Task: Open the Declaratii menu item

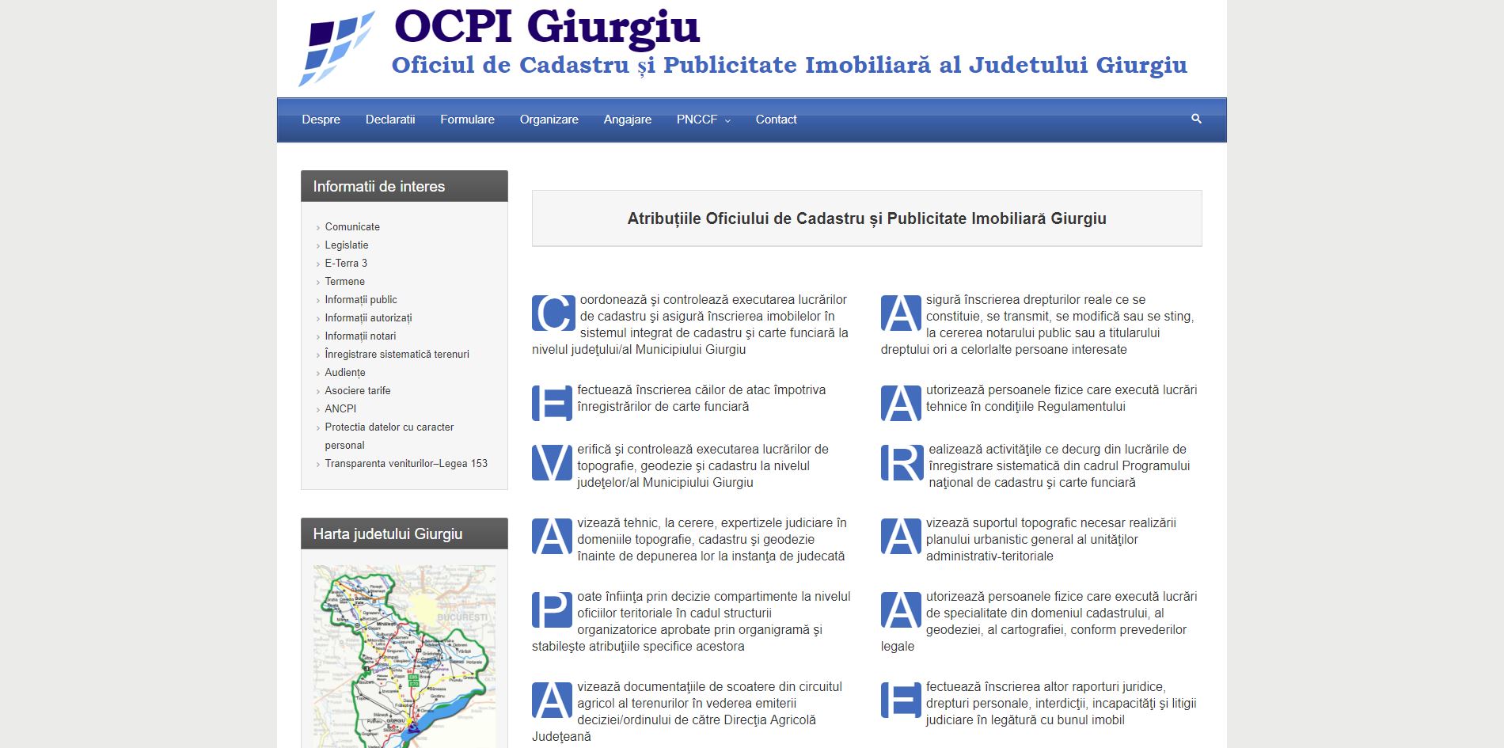Action: 390,120
